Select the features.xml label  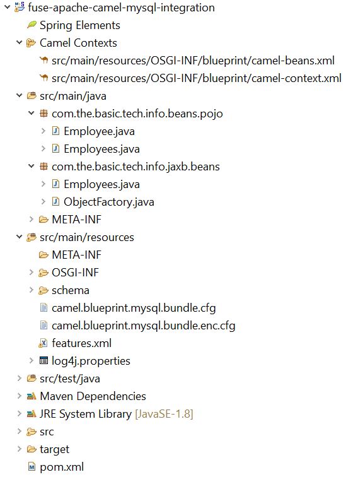tap(82, 343)
